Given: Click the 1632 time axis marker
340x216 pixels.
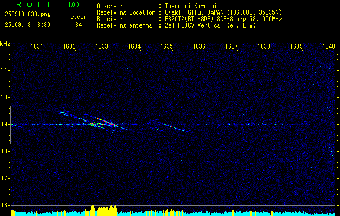Looking at the screenshot, I should pyautogui.click(x=69, y=46).
